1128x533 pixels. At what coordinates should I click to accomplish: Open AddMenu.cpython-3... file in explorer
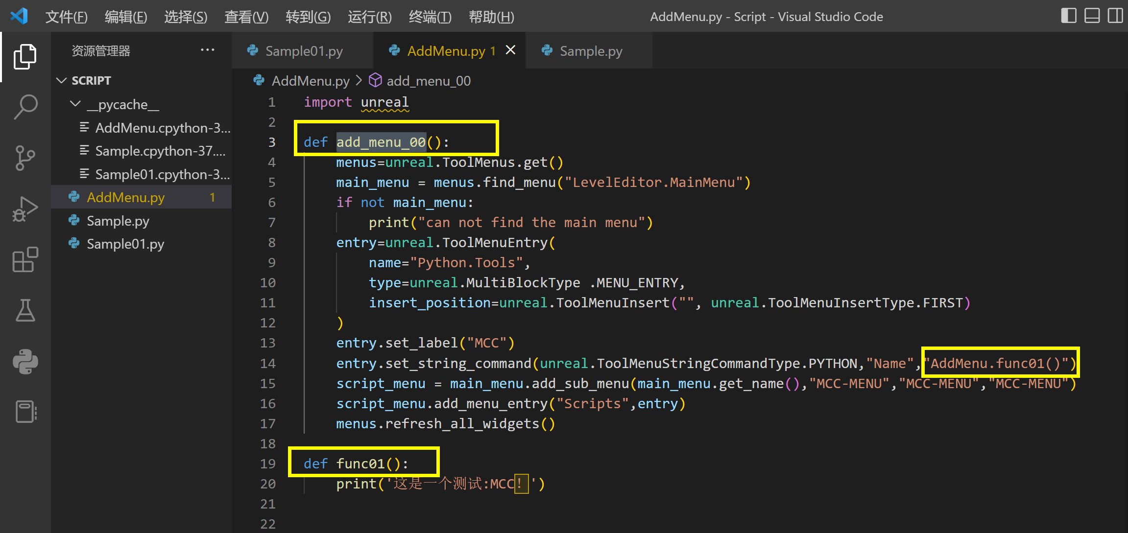click(x=142, y=128)
